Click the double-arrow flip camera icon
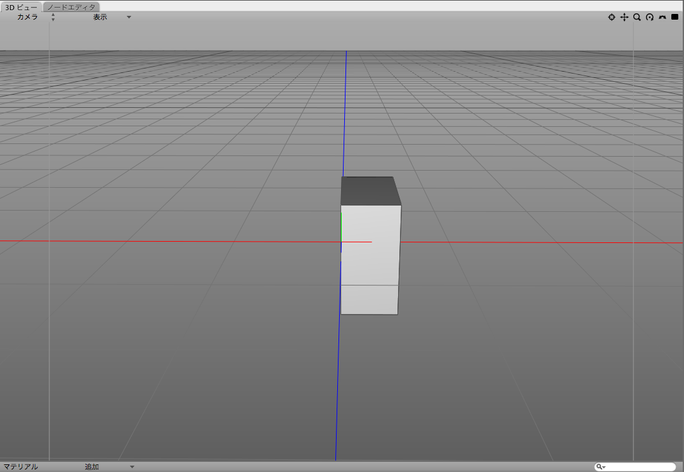This screenshot has height=472, width=684. (x=662, y=17)
